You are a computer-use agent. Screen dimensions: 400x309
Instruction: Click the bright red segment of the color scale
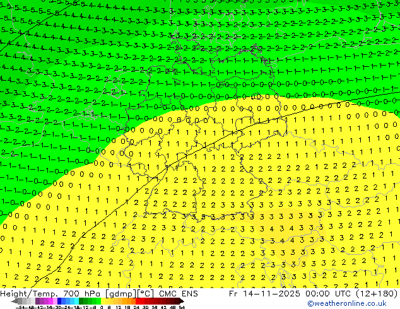coord(138,301)
